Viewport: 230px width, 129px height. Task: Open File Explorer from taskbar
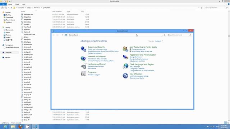pos(13,126)
